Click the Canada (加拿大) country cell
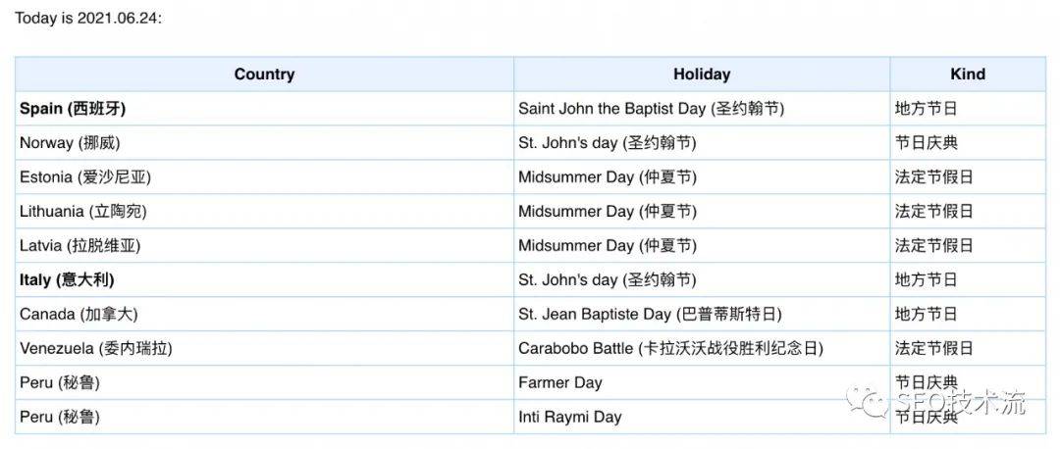The width and height of the screenshot is (1060, 449). click(x=80, y=315)
